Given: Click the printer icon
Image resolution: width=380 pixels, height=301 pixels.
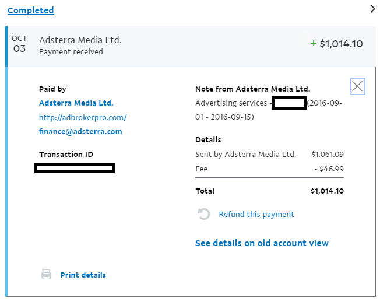Looking at the screenshot, I should coord(47,275).
